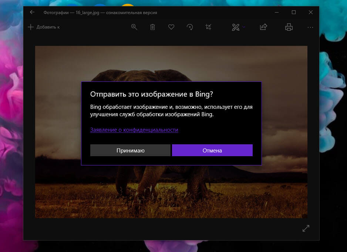Mark photo as favorite with heart icon
The height and width of the screenshot is (252, 347).
(171, 27)
